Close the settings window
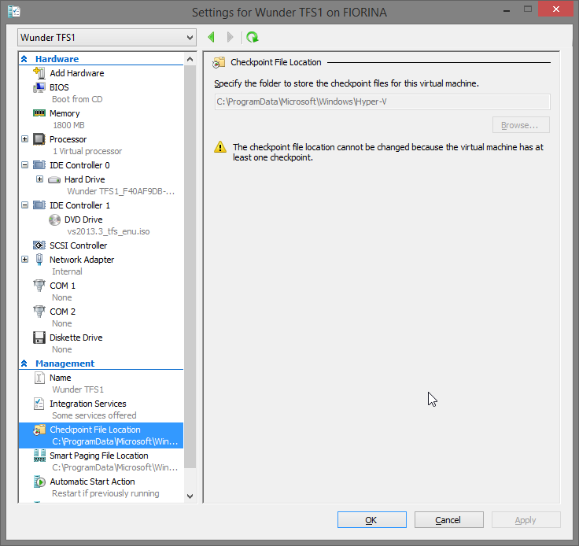Screen dimensions: 579x546 pyautogui.click(x=555, y=9)
